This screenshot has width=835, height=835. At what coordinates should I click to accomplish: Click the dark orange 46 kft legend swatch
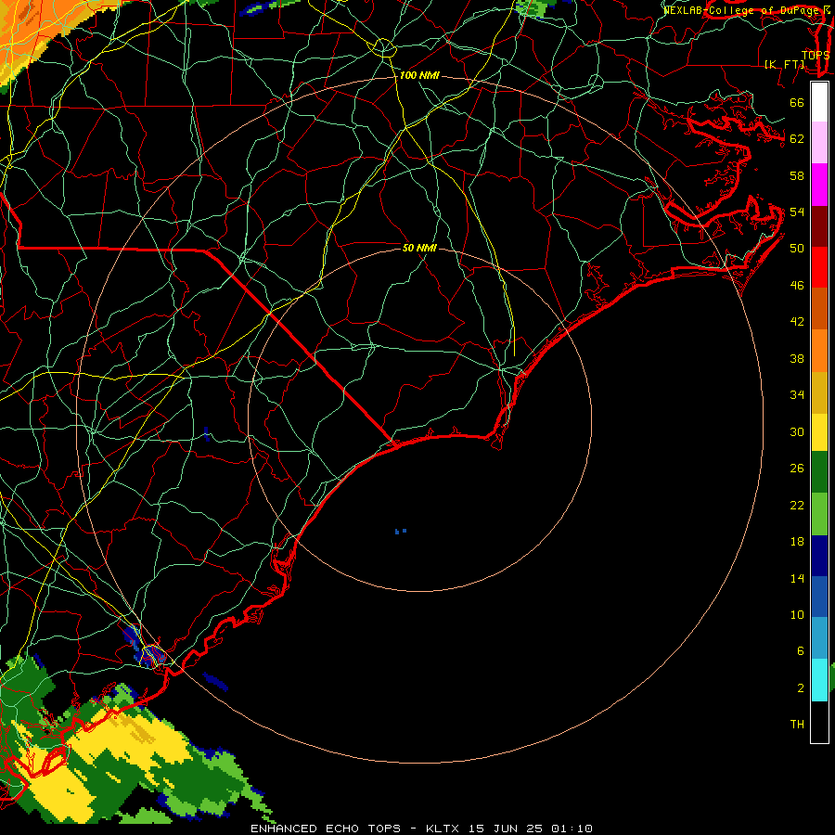[819, 308]
